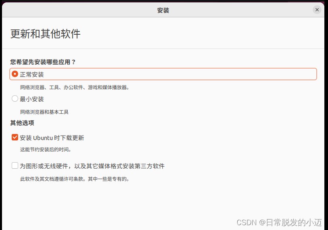Viewport: 328px width, 230px height.
Task: Click the 这能节约安装后的时间 description
Action: coord(46,150)
